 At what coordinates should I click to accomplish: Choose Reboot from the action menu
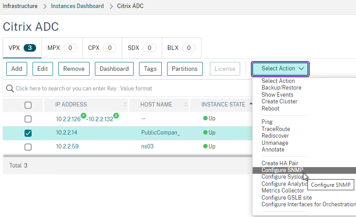[x=270, y=109]
